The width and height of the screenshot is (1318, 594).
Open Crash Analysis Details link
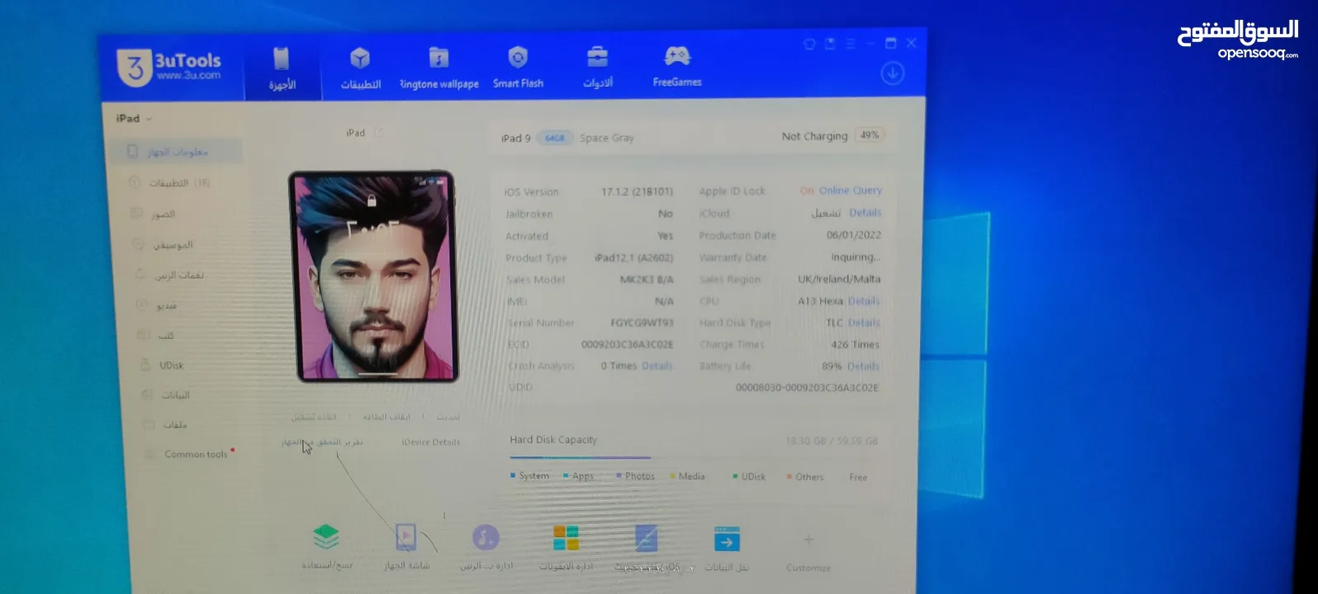(x=657, y=366)
